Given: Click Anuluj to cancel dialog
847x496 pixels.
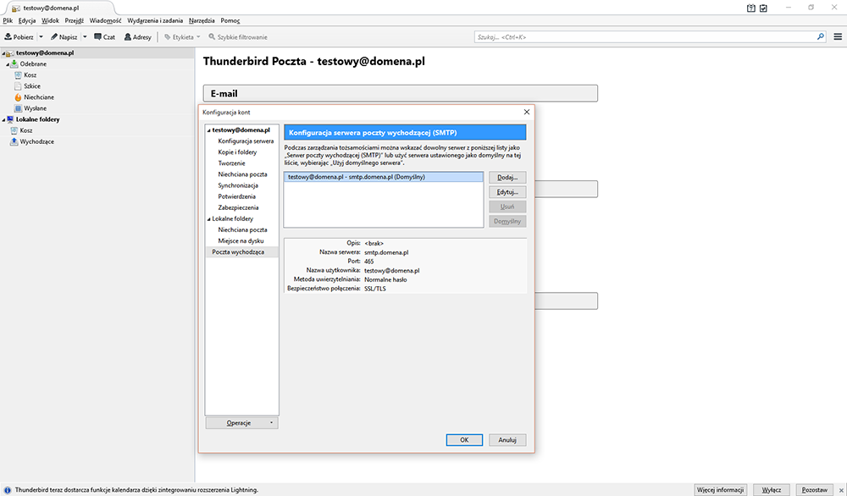Looking at the screenshot, I should click(507, 440).
